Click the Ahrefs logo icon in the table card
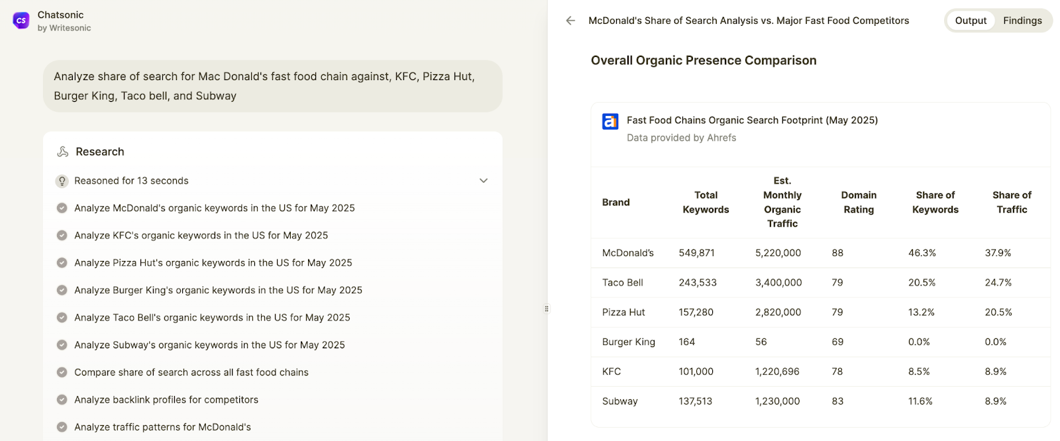The image size is (1060, 441). [x=610, y=121]
